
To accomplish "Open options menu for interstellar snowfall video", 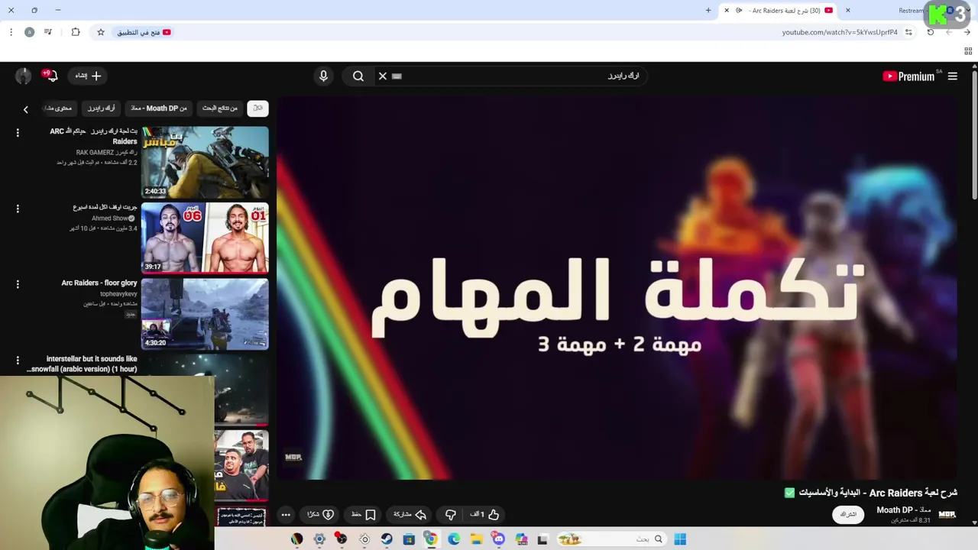I will click(18, 360).
